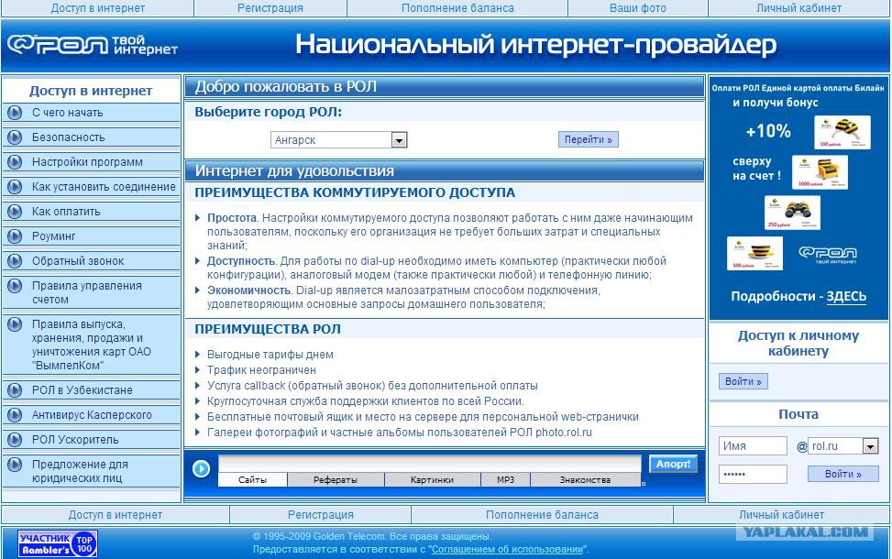Screen dimensions: 892x559
Task: Click 'Доступ в интернет' in footer menu
Action: click(x=116, y=515)
